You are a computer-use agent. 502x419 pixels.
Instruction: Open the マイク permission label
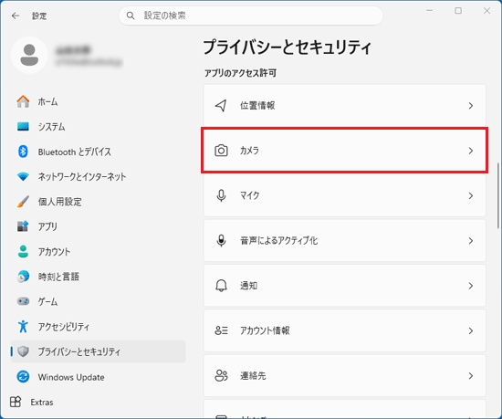pyautogui.click(x=250, y=195)
